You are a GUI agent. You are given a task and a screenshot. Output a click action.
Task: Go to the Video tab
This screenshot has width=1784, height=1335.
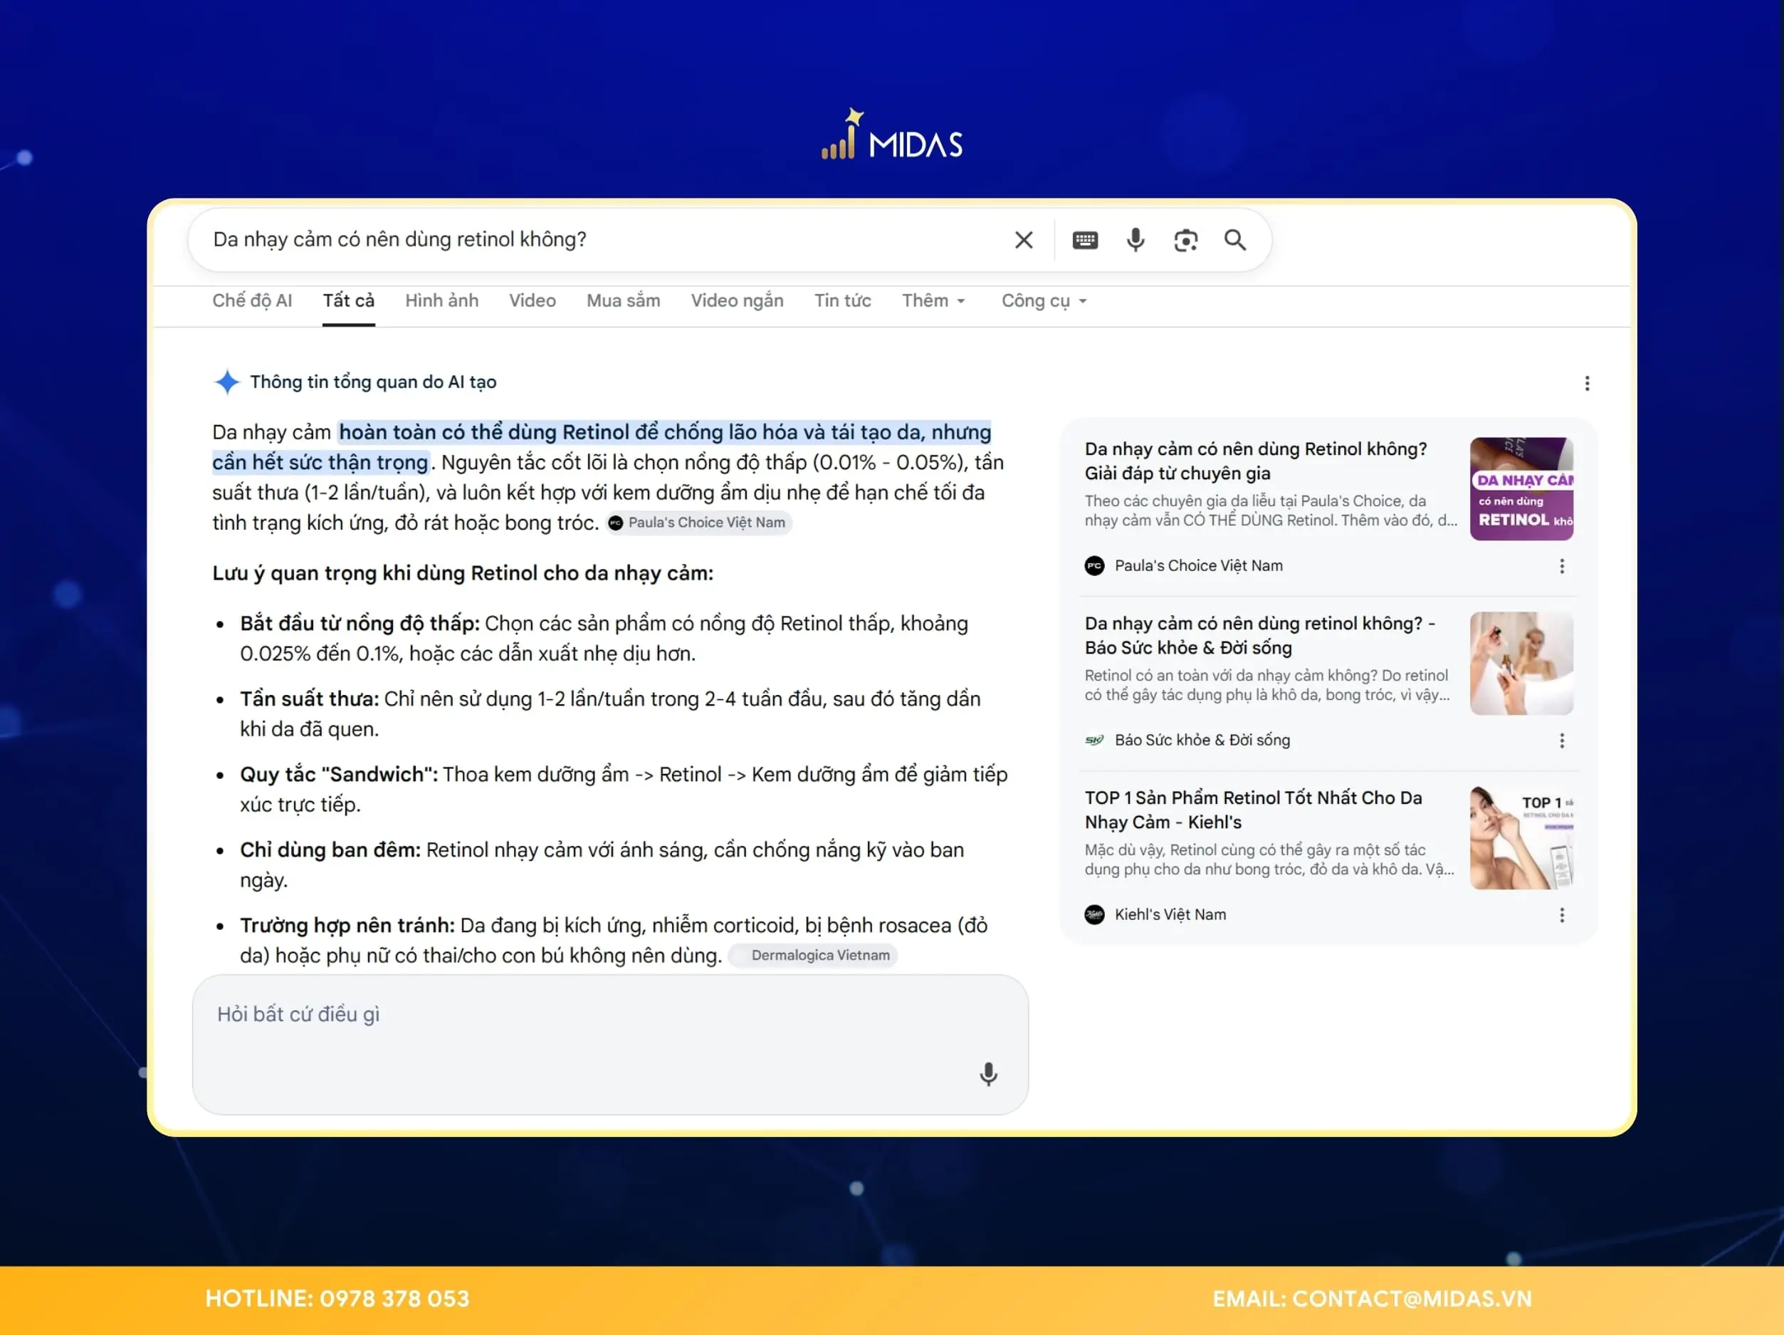click(532, 301)
